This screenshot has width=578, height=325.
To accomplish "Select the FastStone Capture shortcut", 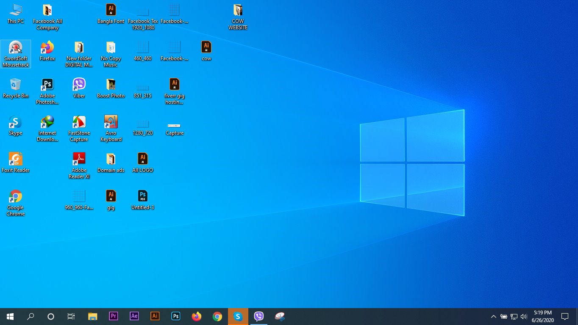I will 79,129.
